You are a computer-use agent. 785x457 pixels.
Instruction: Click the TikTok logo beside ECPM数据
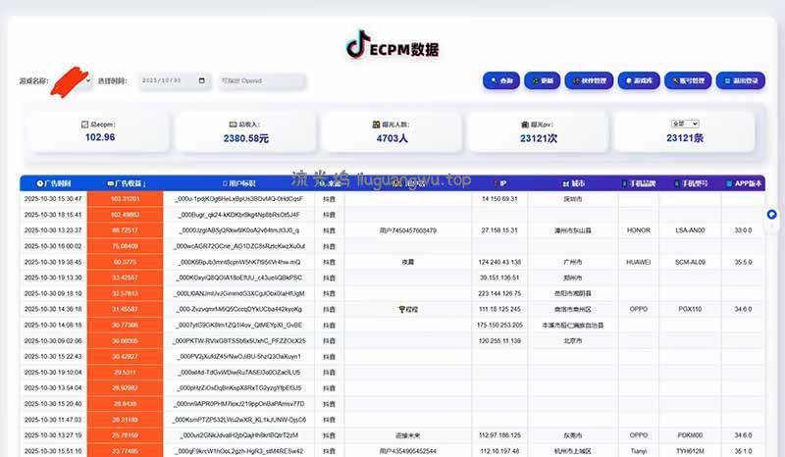pos(358,43)
